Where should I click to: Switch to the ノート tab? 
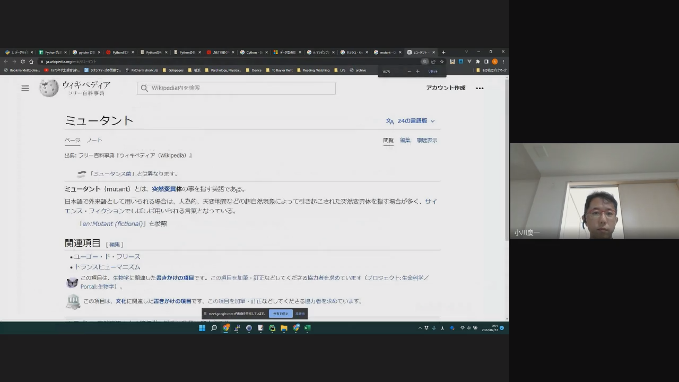pos(94,140)
